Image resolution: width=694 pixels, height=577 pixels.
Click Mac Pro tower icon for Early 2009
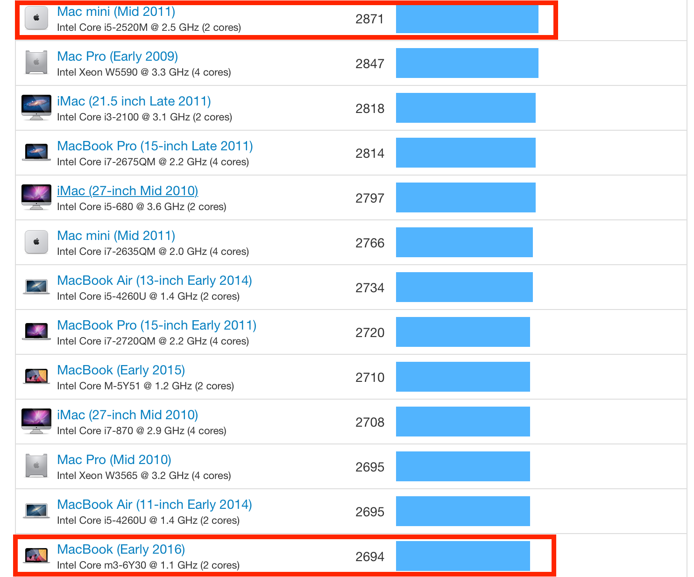(x=36, y=63)
